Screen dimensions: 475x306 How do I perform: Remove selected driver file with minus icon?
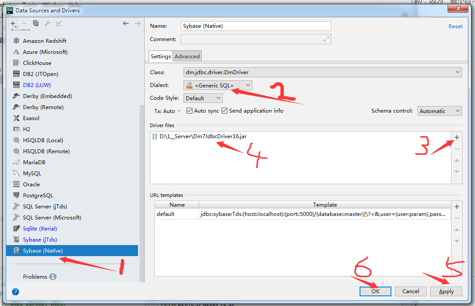click(x=457, y=149)
